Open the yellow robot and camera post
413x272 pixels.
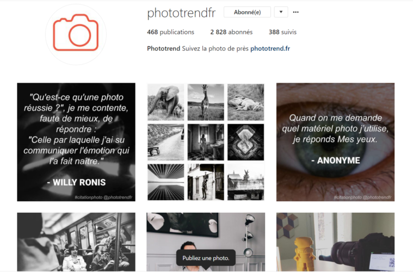(335, 242)
